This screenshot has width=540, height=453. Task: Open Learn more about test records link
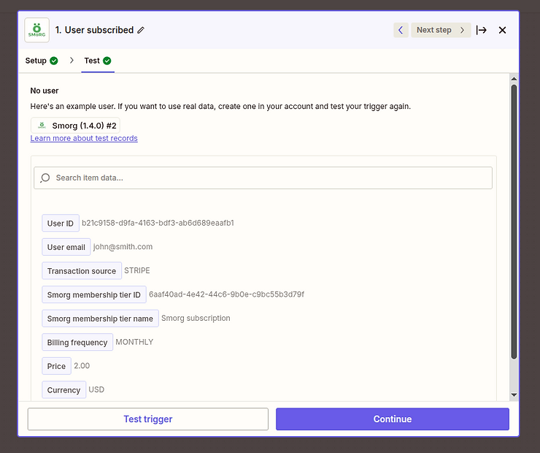(84, 138)
